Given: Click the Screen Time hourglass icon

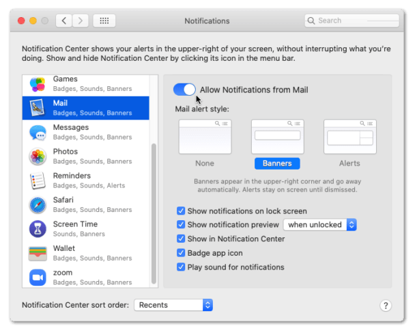Looking at the screenshot, I should pos(38,229).
